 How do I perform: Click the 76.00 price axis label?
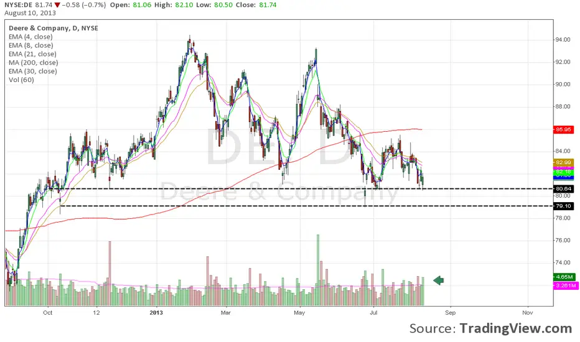562,240
